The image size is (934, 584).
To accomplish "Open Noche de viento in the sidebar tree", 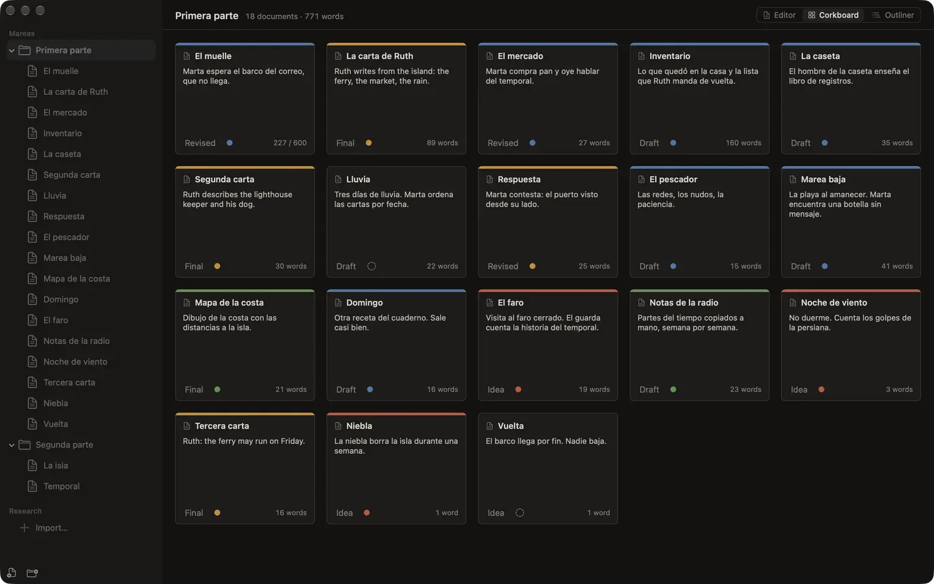I will (x=81, y=361).
